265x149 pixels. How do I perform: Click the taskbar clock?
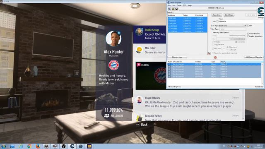tap(258, 146)
